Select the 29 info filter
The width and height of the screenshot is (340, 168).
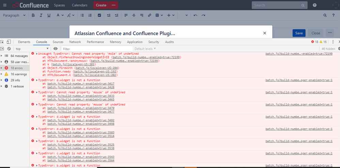coord(15,80)
